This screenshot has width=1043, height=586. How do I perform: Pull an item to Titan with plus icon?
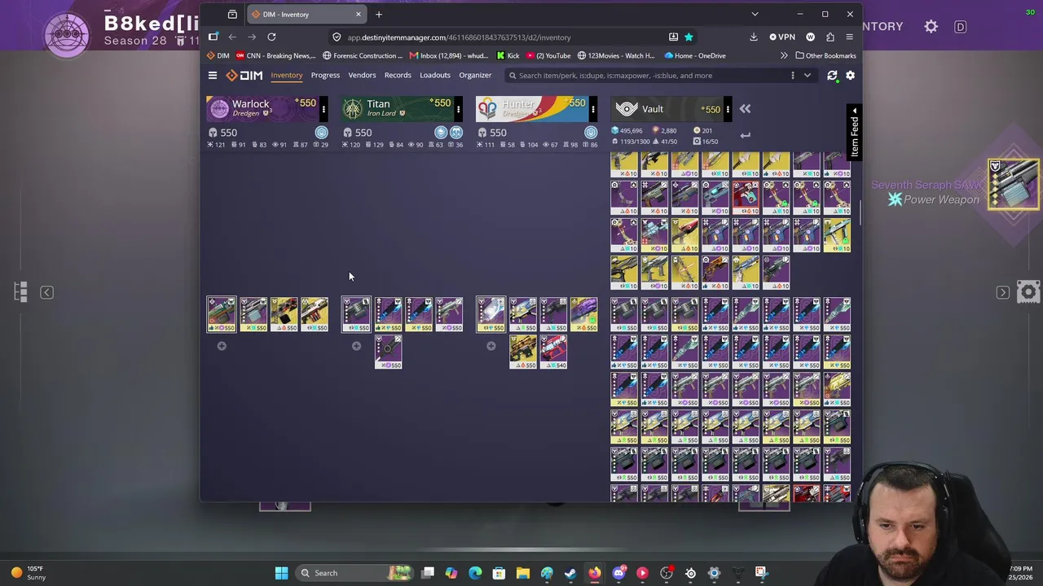(356, 346)
